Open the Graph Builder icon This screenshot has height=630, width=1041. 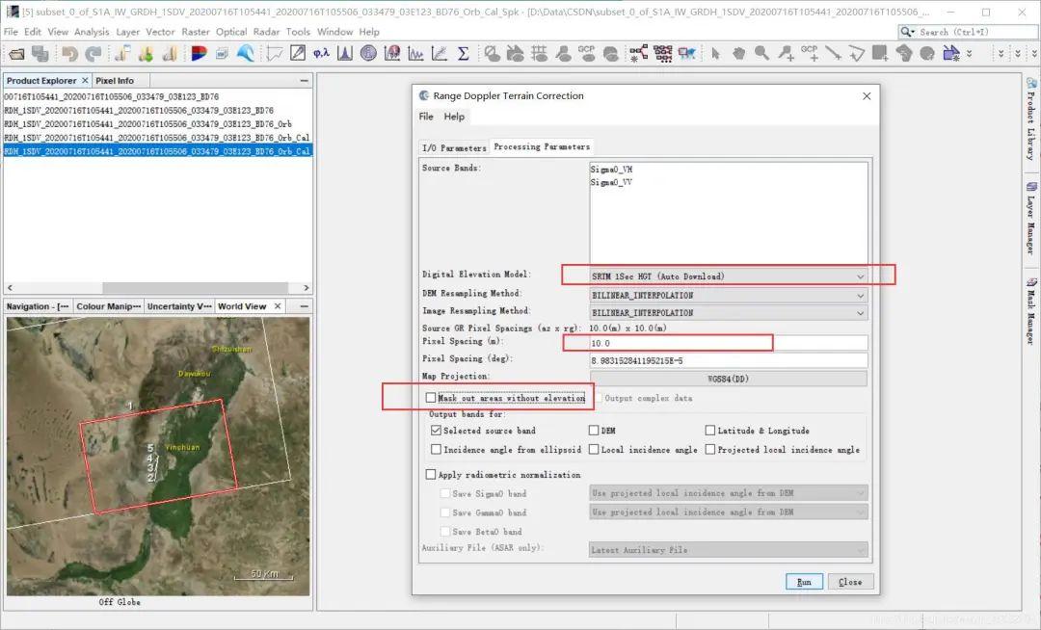pyautogui.click(x=638, y=53)
